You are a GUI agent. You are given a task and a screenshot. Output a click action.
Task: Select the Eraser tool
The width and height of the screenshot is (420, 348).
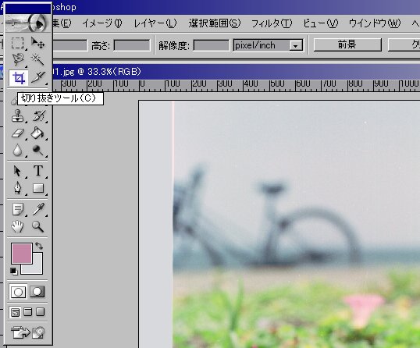point(18,133)
